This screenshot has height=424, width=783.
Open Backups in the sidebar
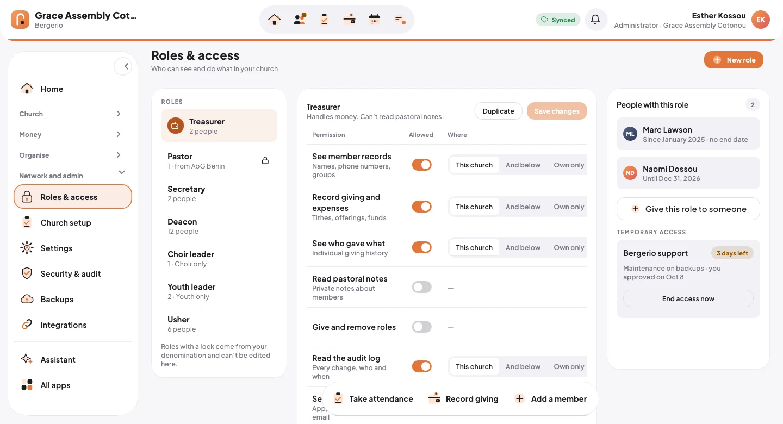coord(73,299)
